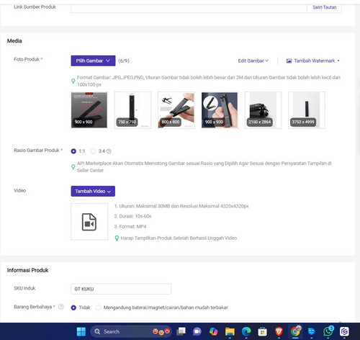
Task: Switch to Google Chrome in the taskbar
Action: 295,331
